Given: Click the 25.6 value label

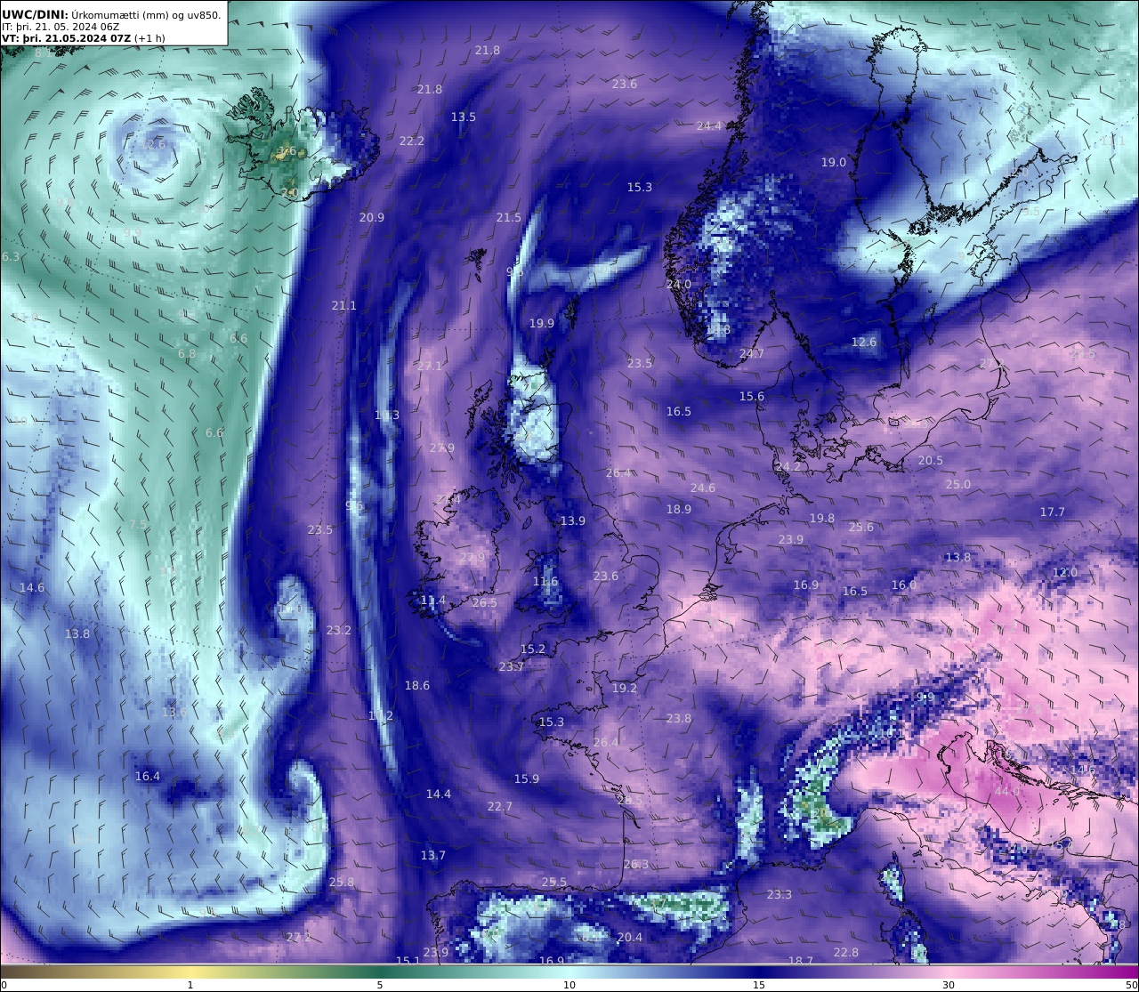Looking at the screenshot, I should click(861, 528).
